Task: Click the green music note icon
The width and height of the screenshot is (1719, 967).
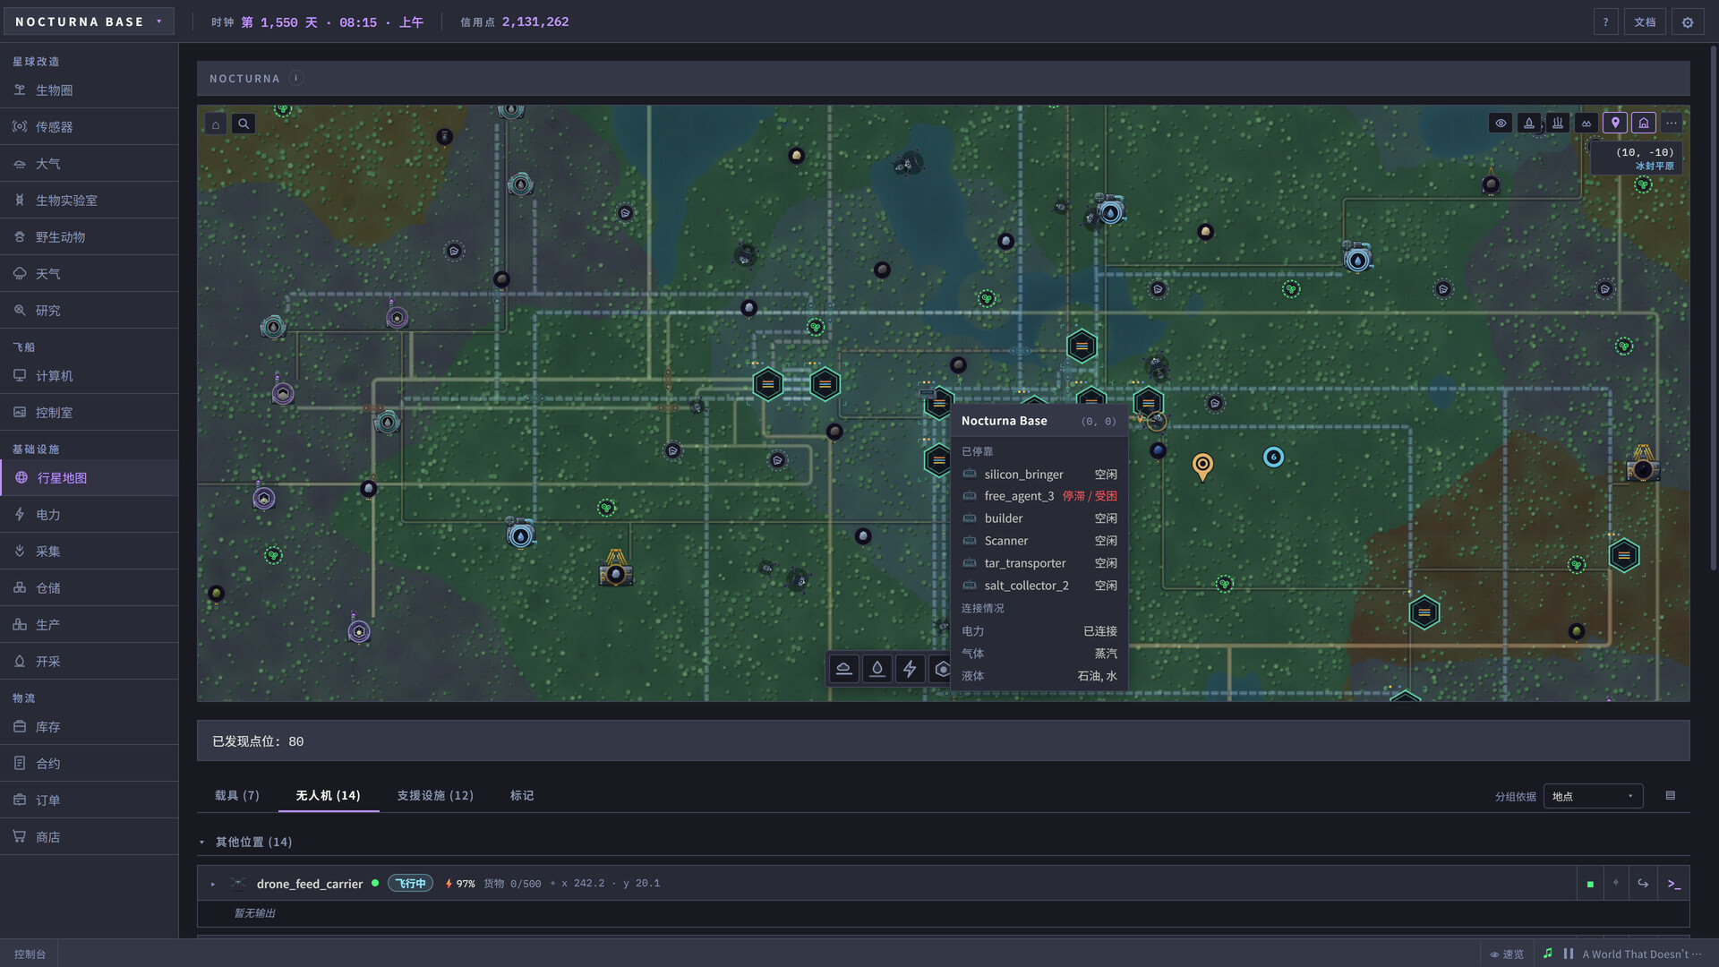Action: (x=1548, y=954)
